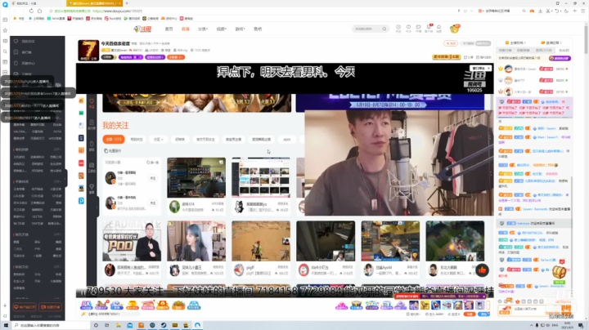
Task: Click the Windows Start button
Action: point(6,325)
